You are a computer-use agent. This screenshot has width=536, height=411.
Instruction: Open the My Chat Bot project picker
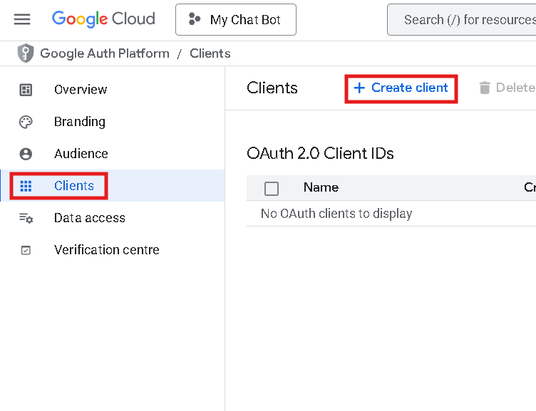click(236, 20)
